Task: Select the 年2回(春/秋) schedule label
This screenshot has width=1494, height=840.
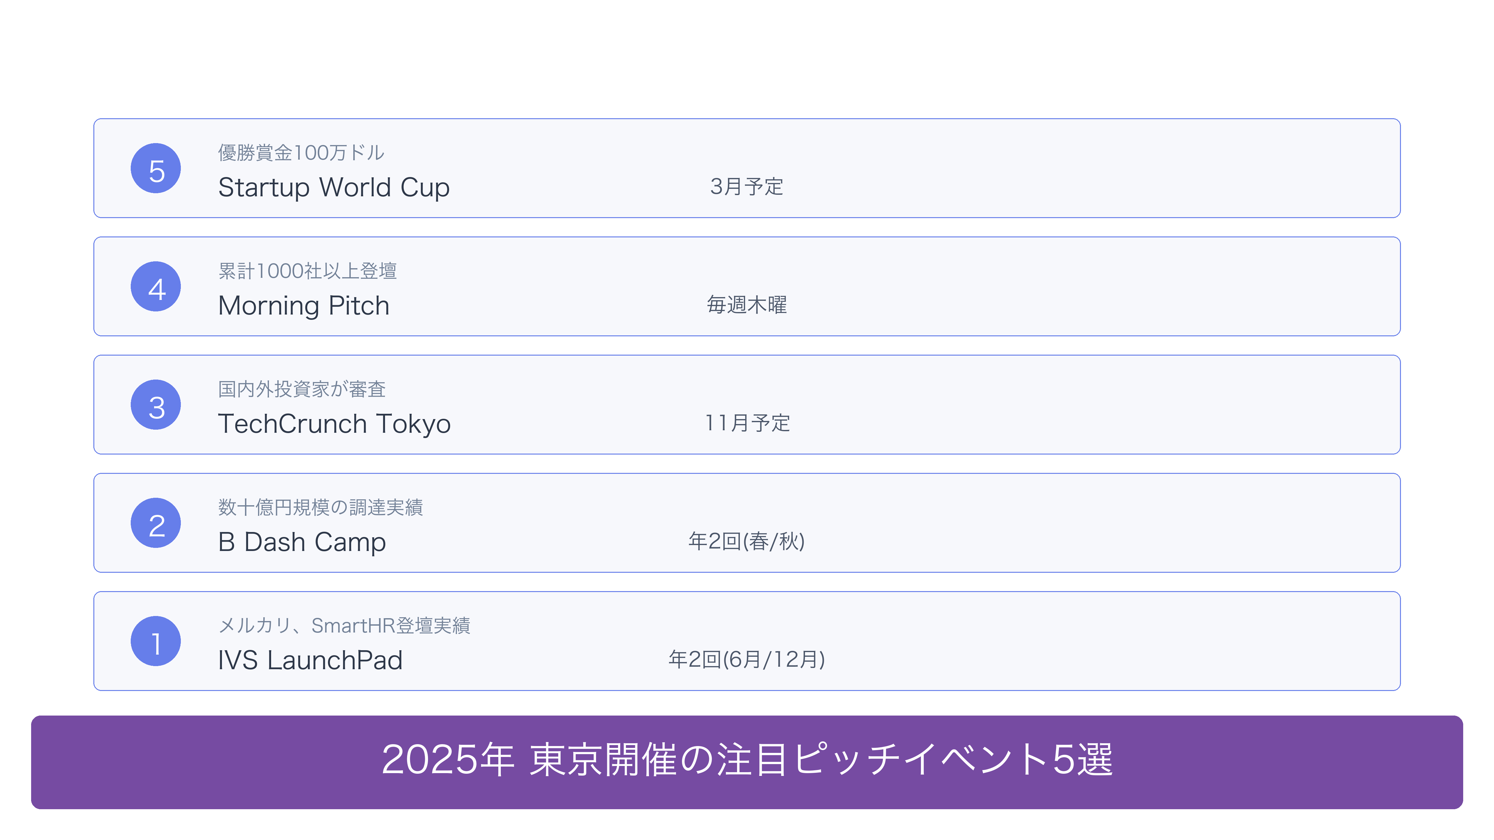Action: click(x=746, y=541)
